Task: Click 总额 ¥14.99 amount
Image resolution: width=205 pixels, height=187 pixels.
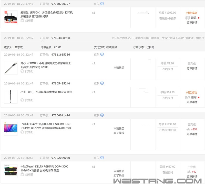Action: (x=167, y=92)
